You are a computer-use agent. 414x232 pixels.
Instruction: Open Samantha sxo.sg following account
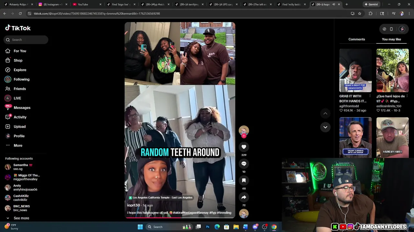23,167
